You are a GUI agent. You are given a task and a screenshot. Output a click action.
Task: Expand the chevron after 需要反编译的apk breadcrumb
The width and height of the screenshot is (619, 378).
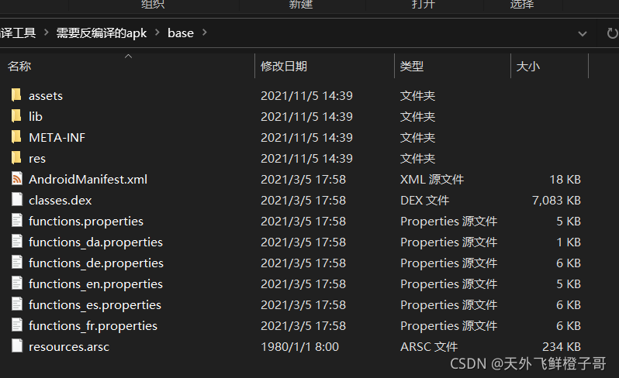click(x=157, y=33)
